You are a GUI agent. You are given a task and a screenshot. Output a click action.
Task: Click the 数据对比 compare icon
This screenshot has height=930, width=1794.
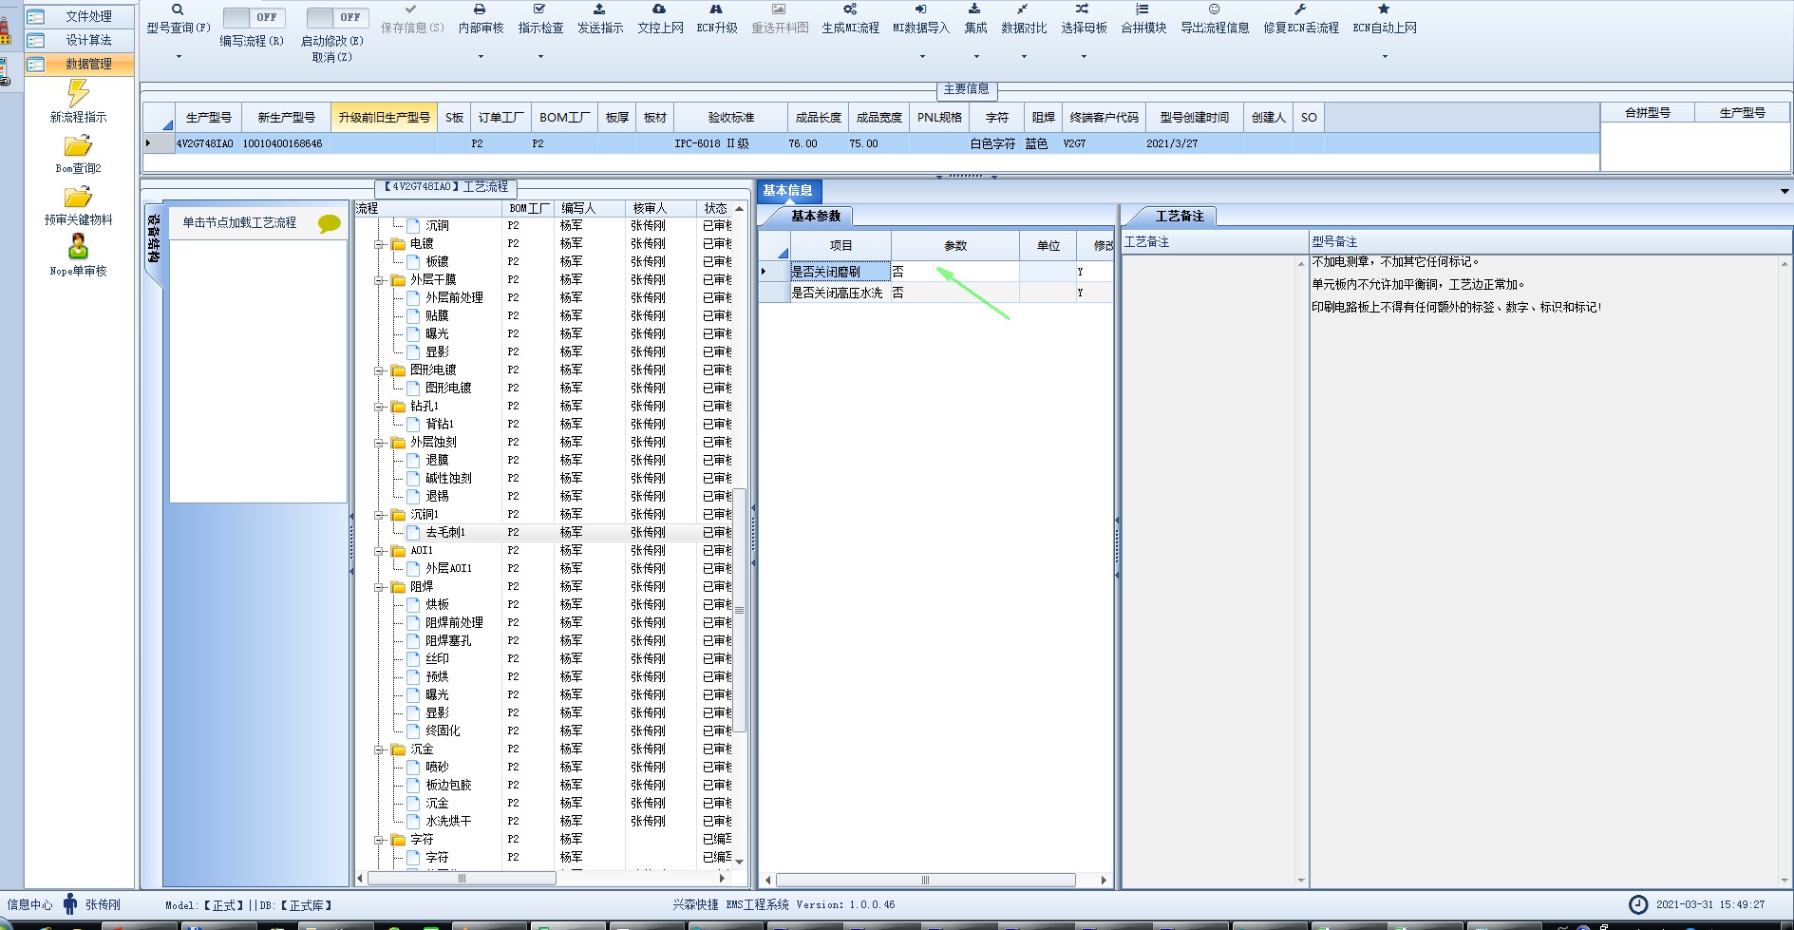point(1023,9)
